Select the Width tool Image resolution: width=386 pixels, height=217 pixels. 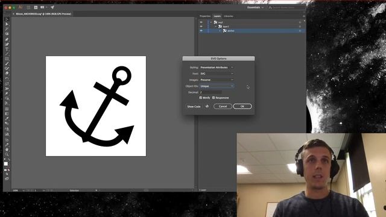pos(7,89)
